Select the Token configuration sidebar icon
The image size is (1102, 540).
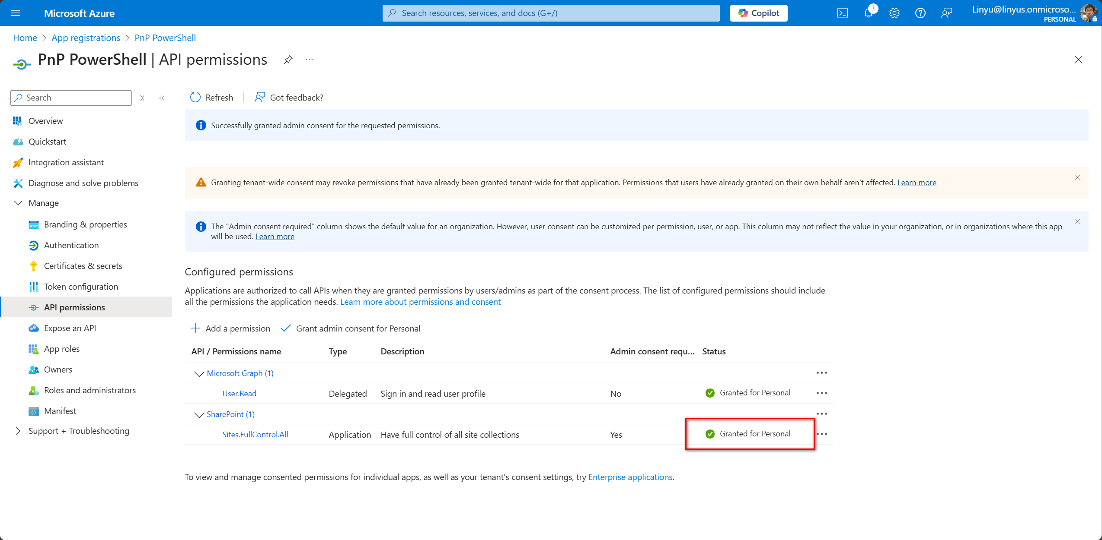[34, 286]
